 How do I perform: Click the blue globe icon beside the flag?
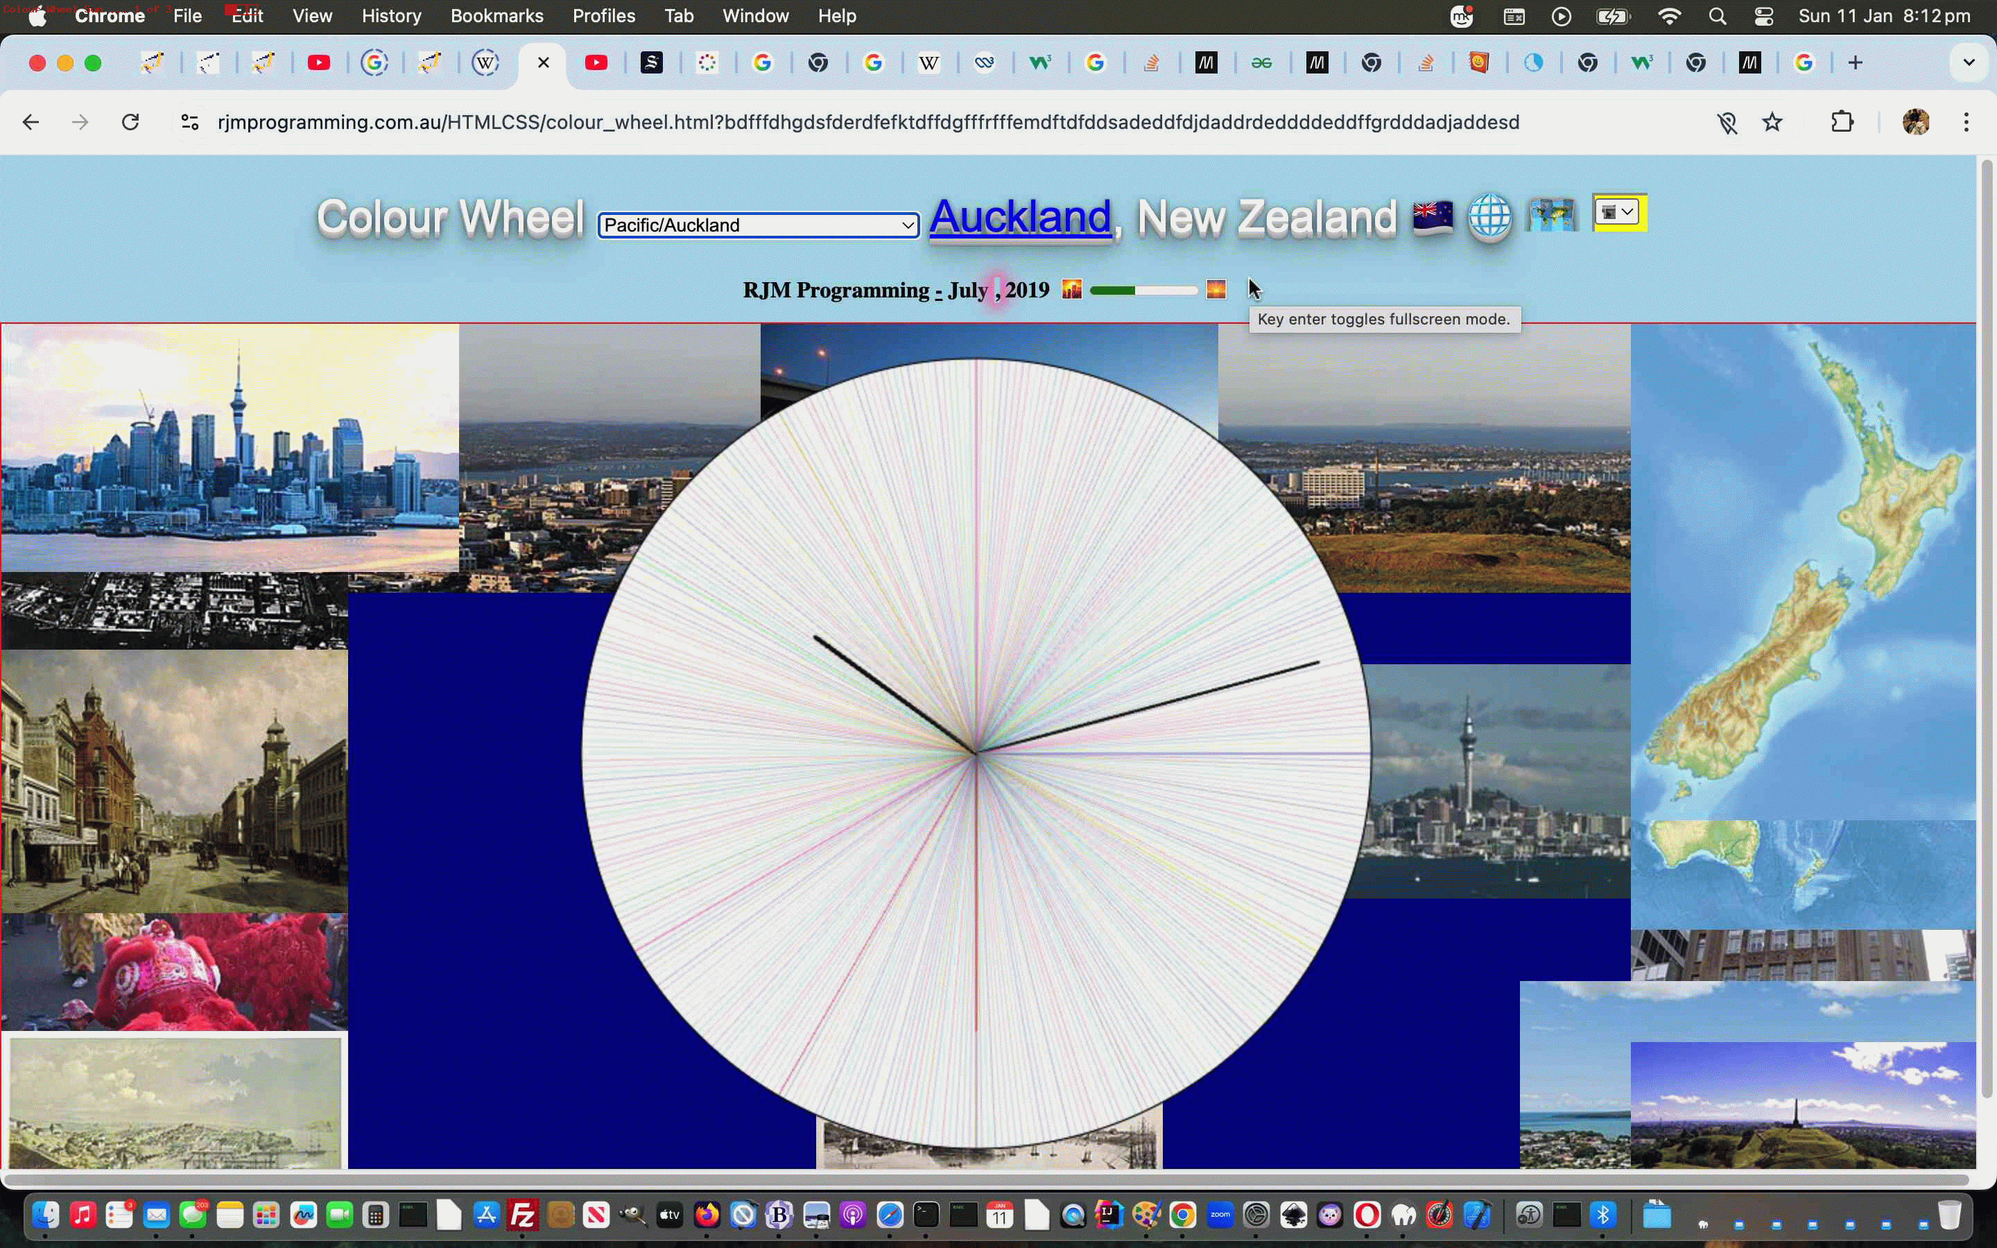(x=1490, y=217)
